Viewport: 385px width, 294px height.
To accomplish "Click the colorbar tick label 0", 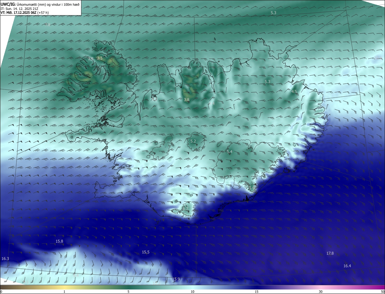I will click(x=1, y=292).
